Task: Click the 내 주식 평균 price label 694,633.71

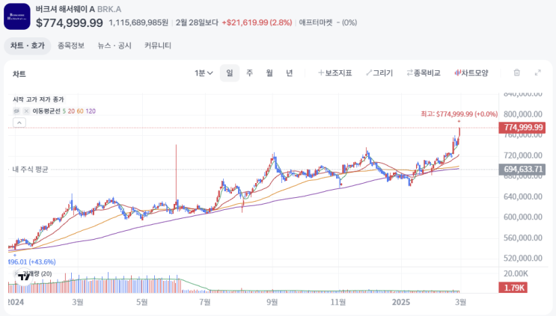Action: [523, 170]
